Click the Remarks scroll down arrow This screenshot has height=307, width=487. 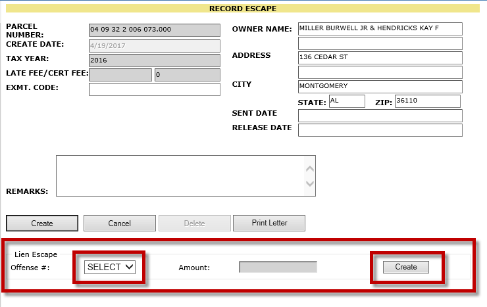(x=310, y=183)
